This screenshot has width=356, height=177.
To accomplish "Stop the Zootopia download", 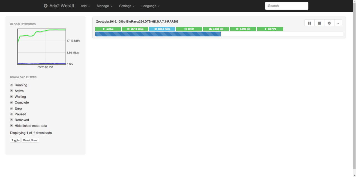I will (x=319, y=23).
